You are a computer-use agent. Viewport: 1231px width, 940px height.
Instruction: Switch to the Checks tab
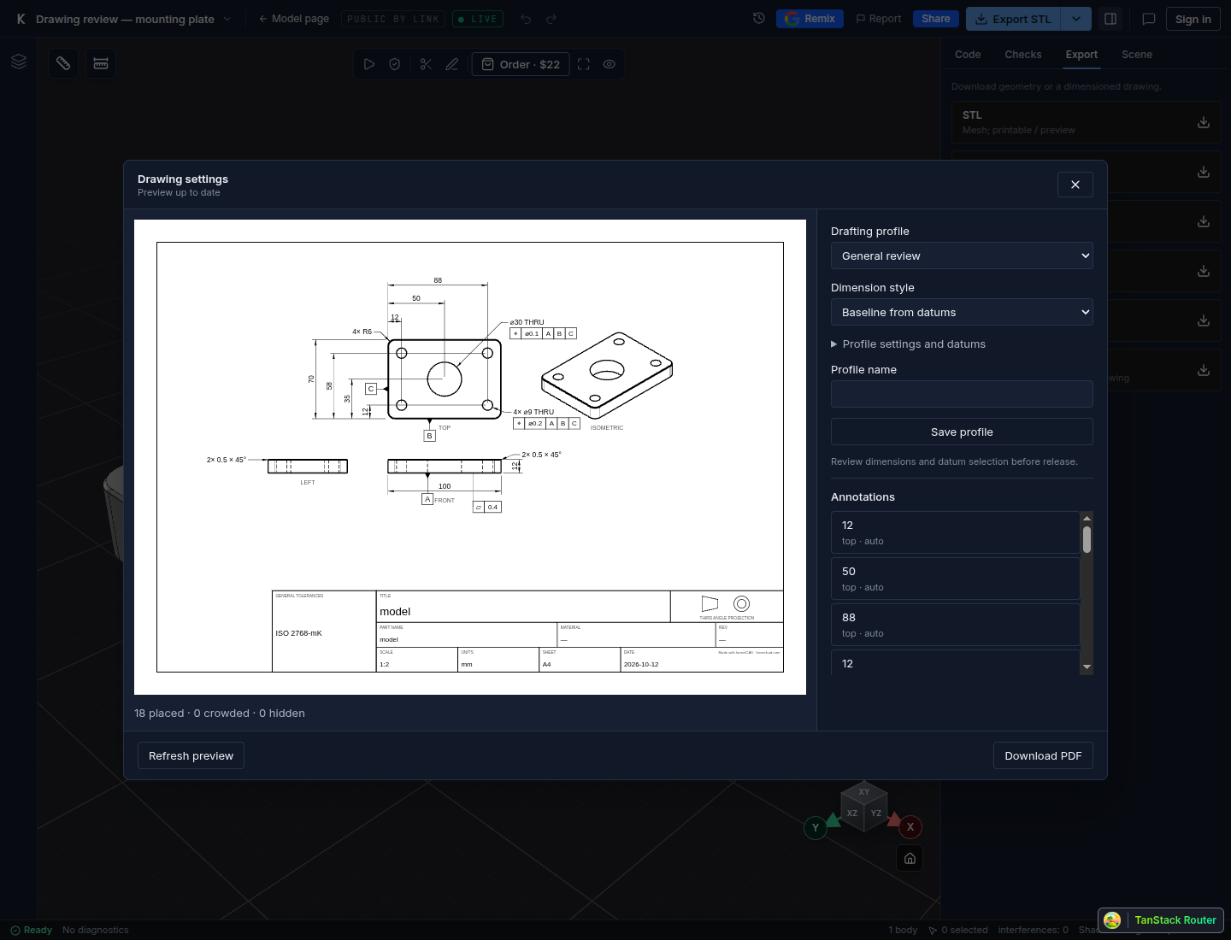point(1023,54)
